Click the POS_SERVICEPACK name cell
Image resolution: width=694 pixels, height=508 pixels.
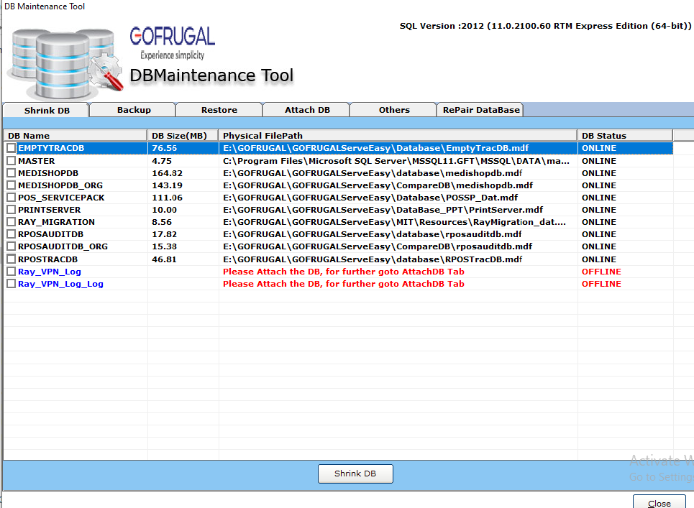61,198
